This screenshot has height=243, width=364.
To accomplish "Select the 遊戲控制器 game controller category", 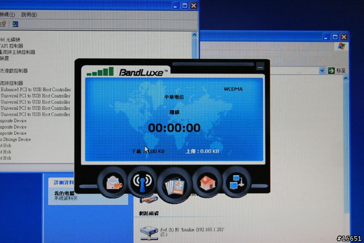I will point(14,71).
